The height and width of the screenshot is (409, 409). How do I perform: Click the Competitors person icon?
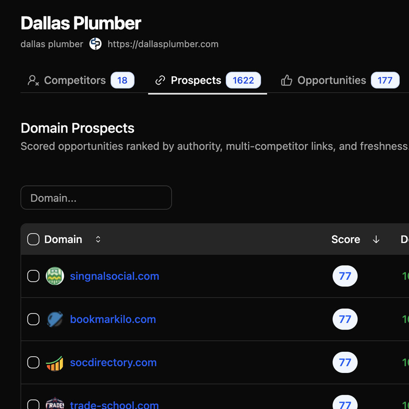point(33,81)
